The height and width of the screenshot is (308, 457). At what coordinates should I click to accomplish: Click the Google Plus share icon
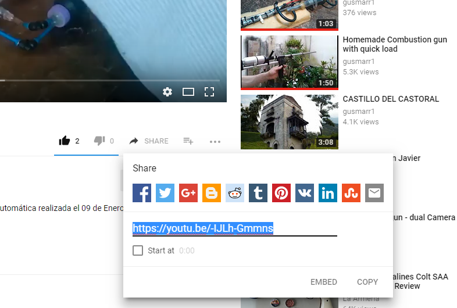pos(188,193)
